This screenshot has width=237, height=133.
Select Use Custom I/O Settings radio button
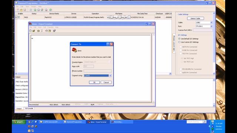179,42
